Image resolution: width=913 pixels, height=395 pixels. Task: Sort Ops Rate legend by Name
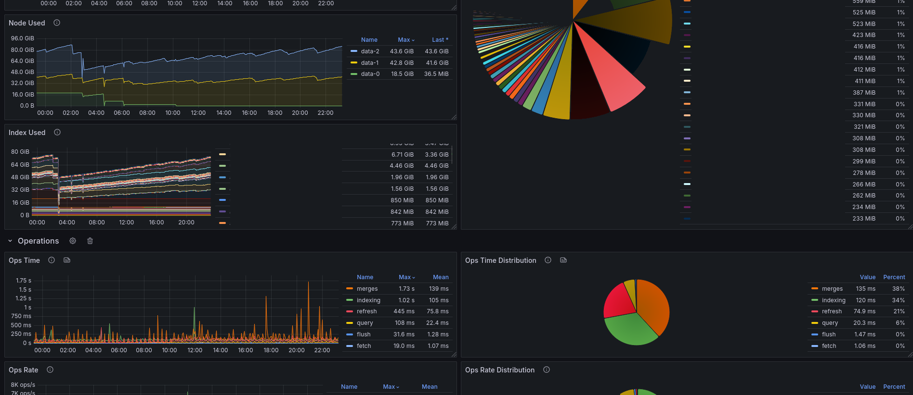pos(349,387)
